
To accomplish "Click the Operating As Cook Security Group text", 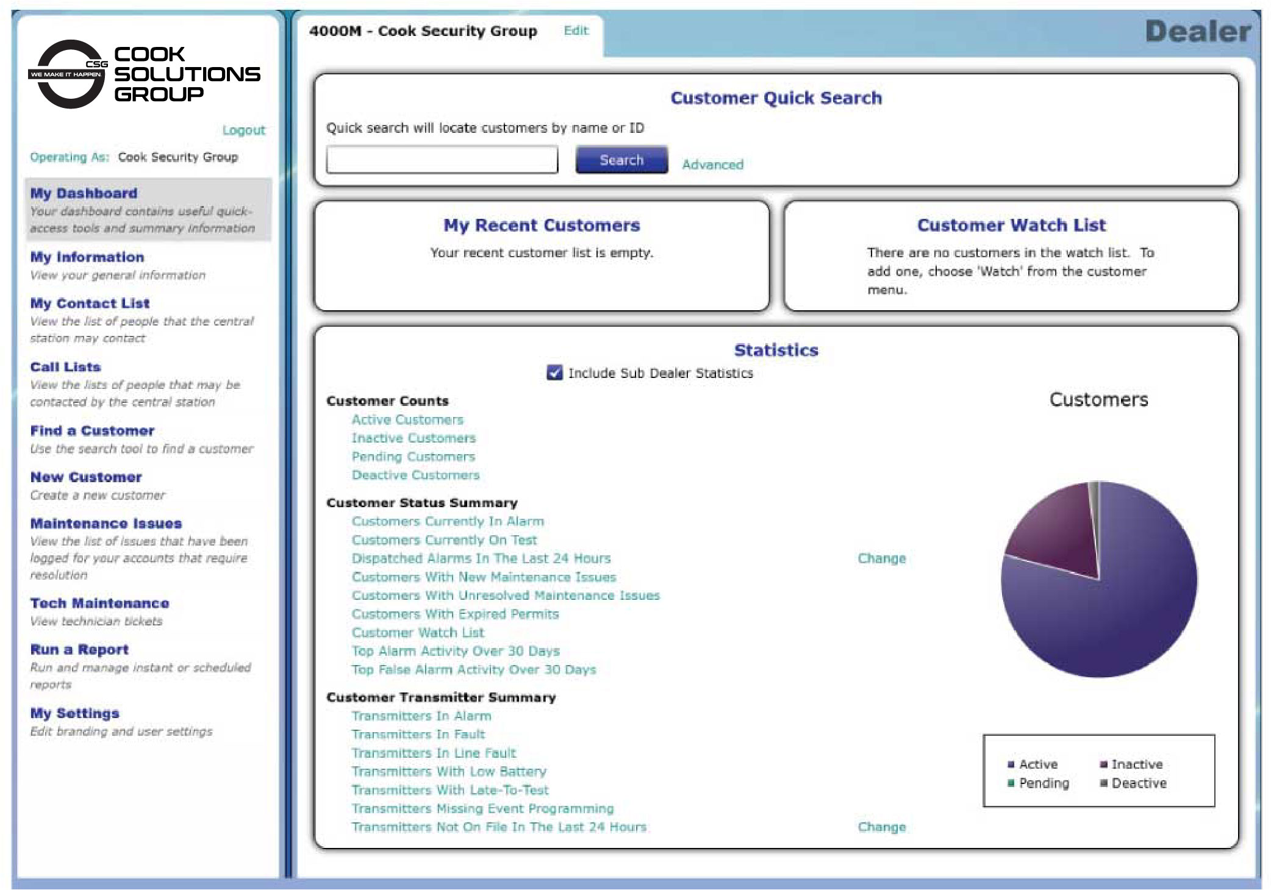I will pyautogui.click(x=134, y=157).
